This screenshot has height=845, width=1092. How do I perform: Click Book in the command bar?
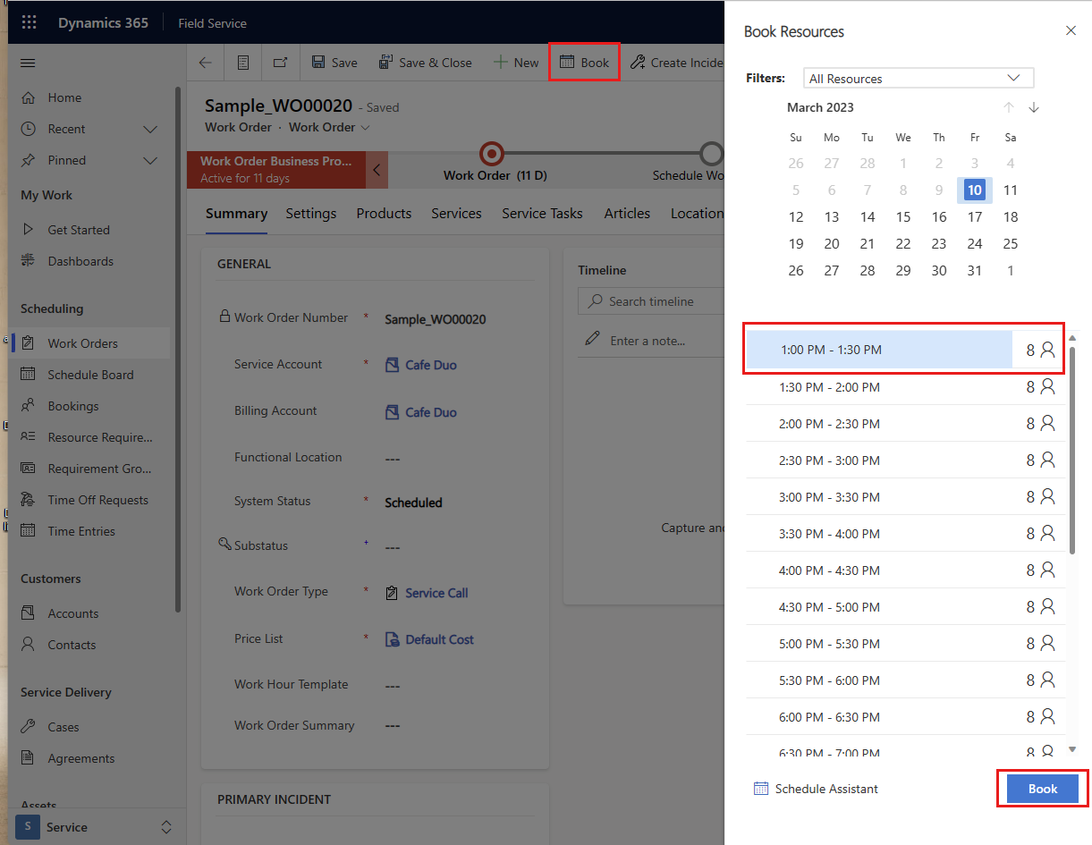(584, 63)
